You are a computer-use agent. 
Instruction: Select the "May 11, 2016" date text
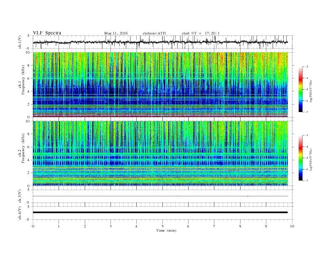pyautogui.click(x=116, y=33)
